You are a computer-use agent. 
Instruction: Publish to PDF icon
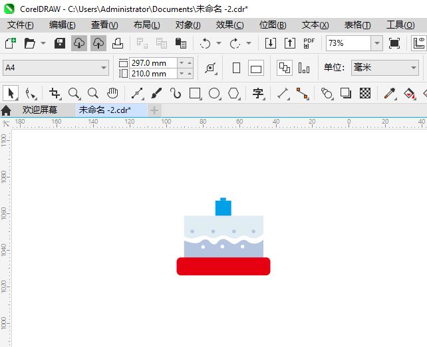coord(309,43)
